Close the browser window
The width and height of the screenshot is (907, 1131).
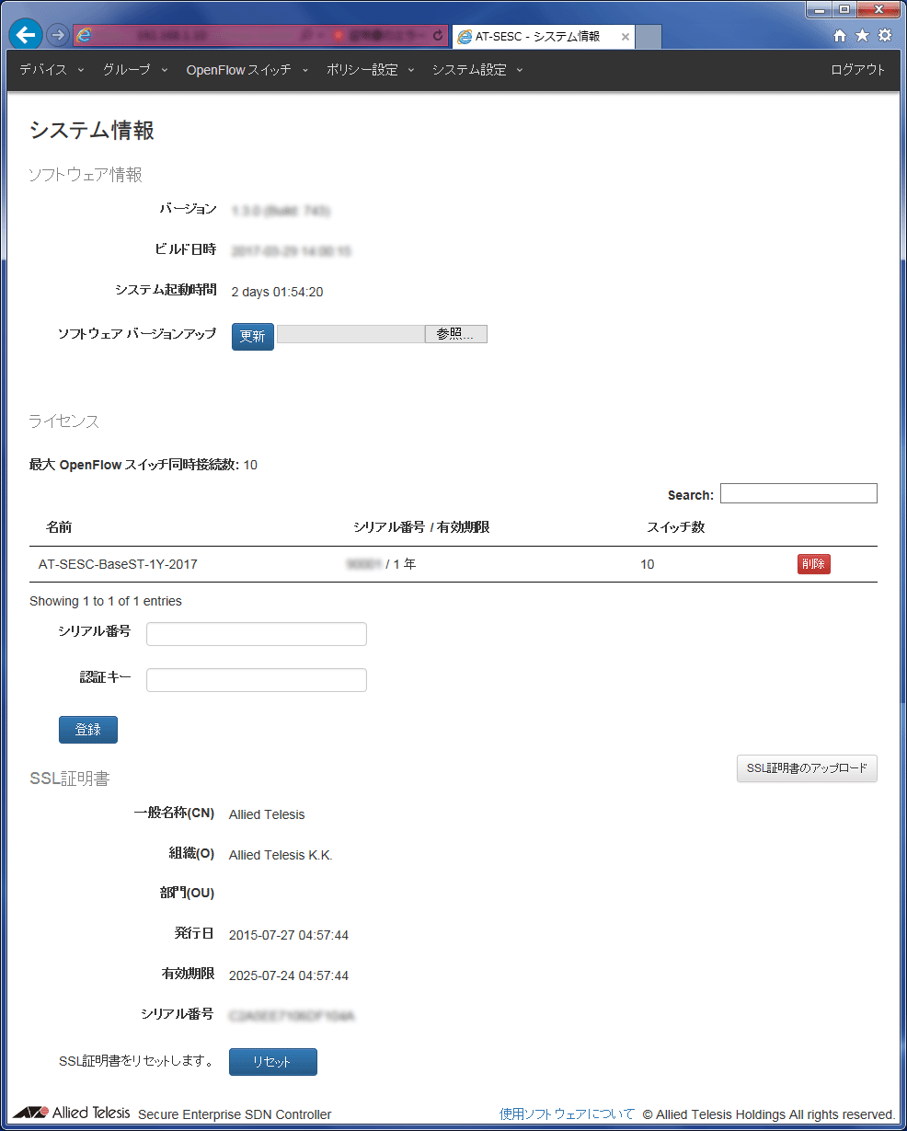pyautogui.click(x=878, y=9)
